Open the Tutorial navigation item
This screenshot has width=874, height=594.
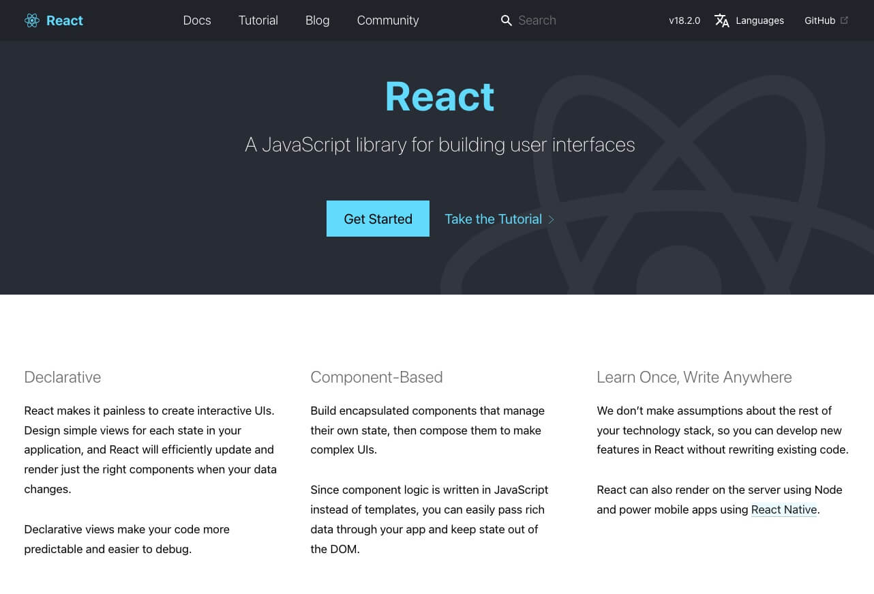258,20
